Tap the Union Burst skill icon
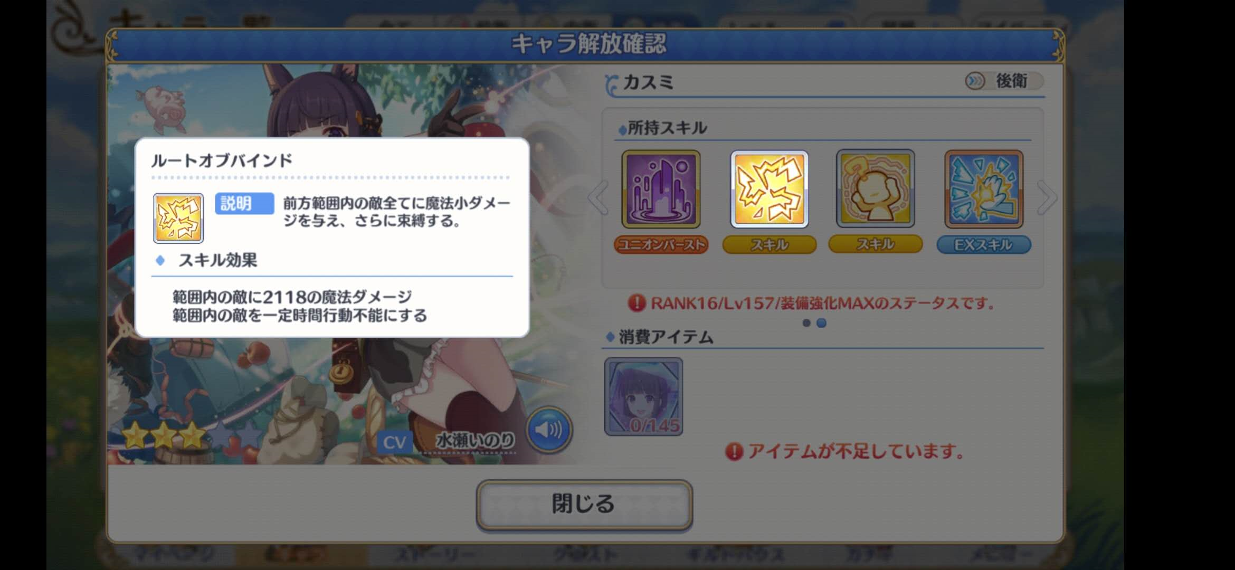The width and height of the screenshot is (1235, 570). [x=661, y=189]
